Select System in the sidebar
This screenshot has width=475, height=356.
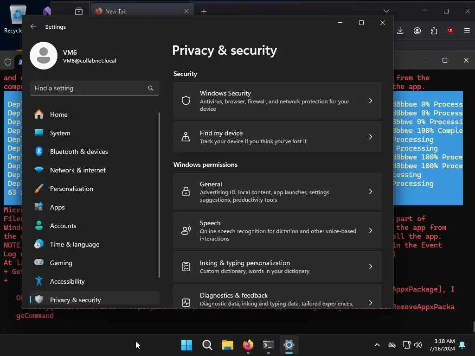pos(95,133)
